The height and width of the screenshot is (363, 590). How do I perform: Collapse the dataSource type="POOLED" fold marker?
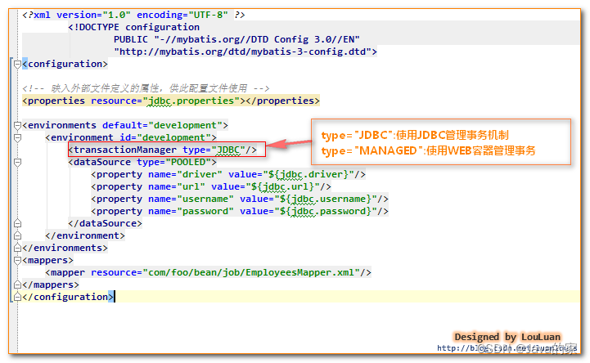(17, 163)
